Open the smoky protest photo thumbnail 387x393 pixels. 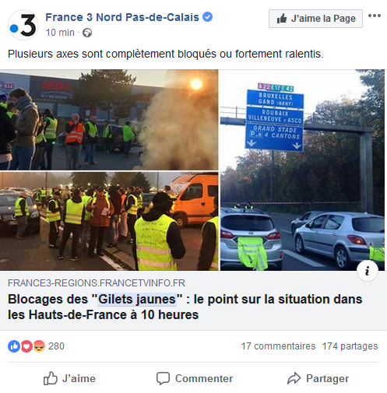coord(109,120)
